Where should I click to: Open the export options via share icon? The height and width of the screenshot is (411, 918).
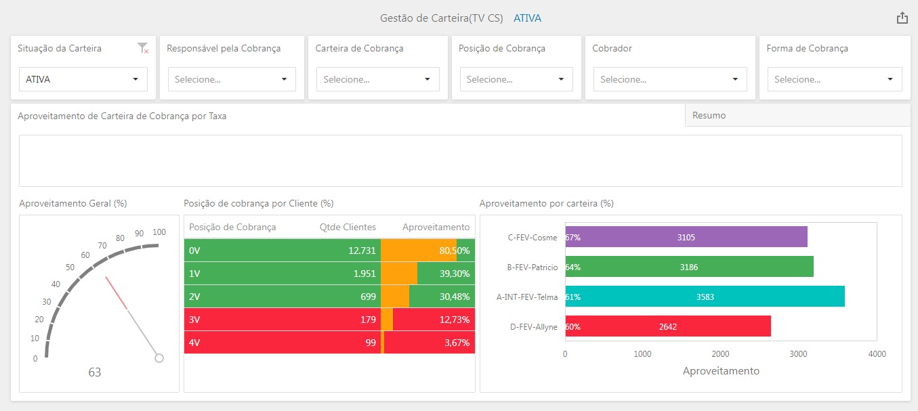pyautogui.click(x=902, y=18)
